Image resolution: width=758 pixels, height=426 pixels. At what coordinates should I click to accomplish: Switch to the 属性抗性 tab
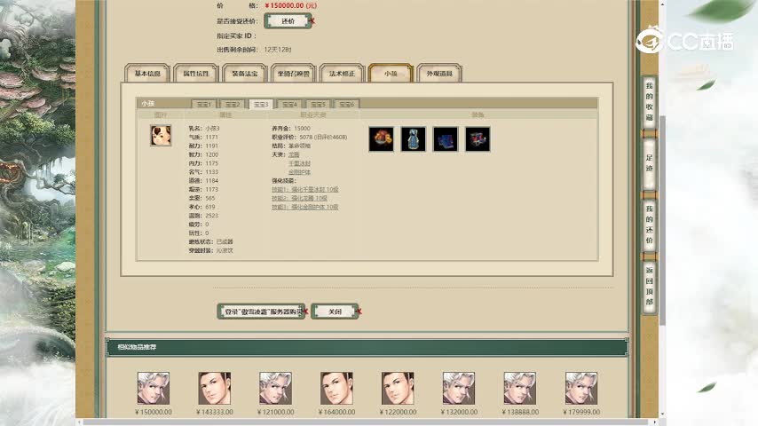[196, 74]
